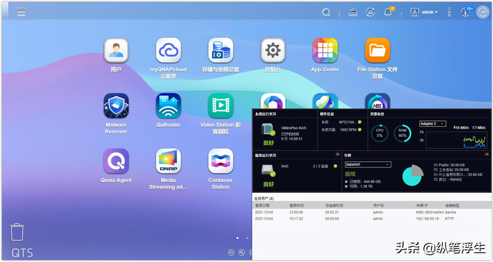The image size is (493, 262).
Task: Open QuRouter app
Action: coord(168,105)
